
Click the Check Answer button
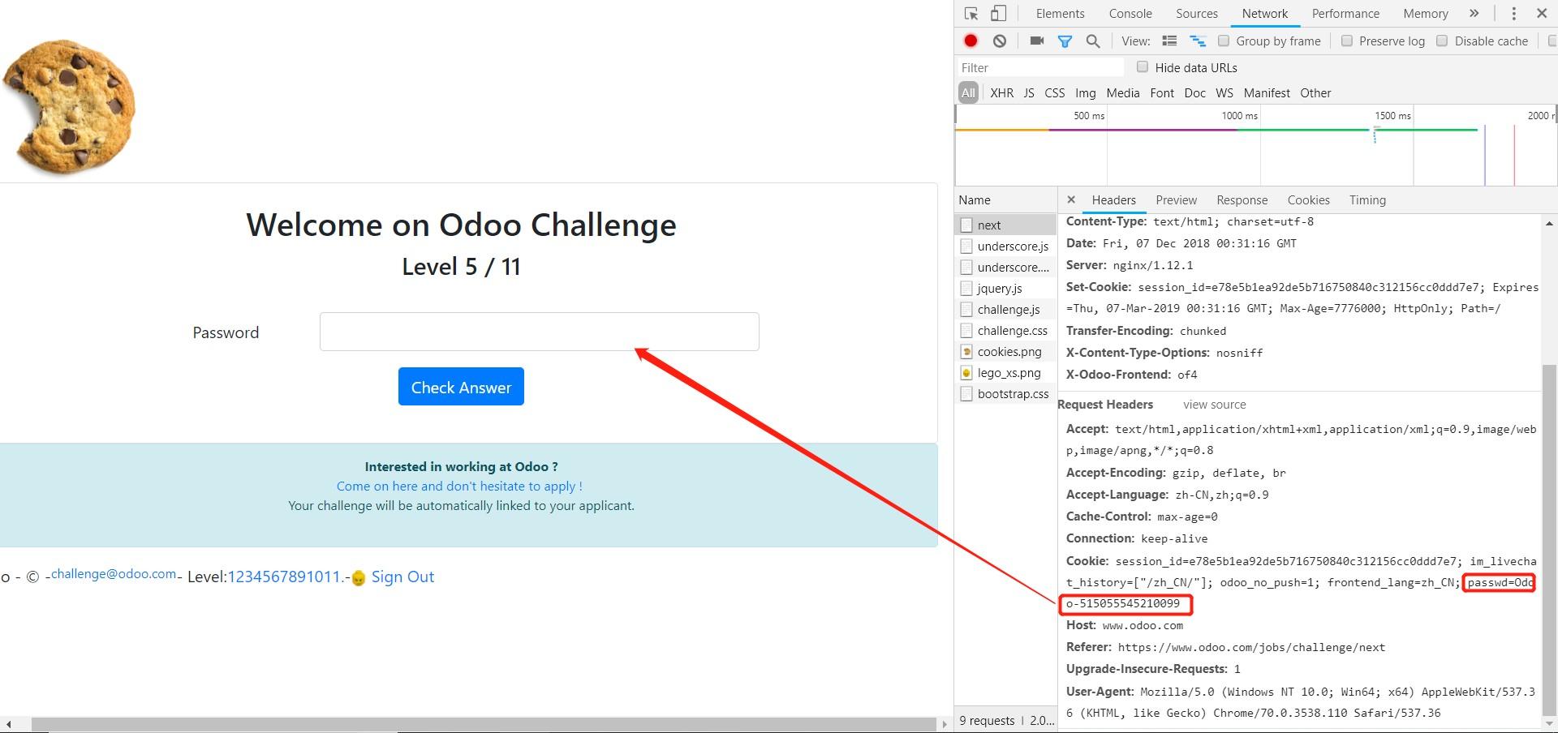(460, 387)
